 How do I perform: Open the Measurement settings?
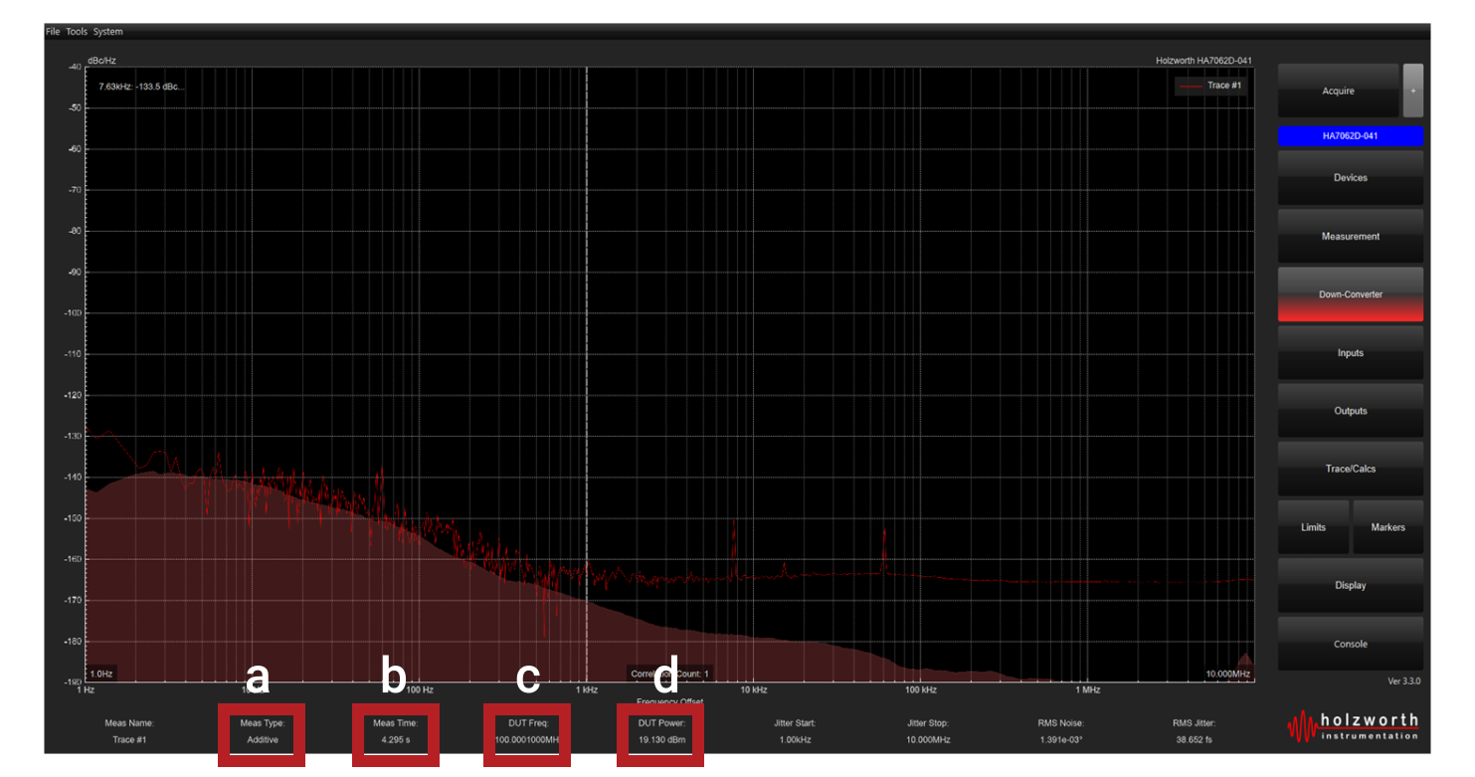[1350, 237]
